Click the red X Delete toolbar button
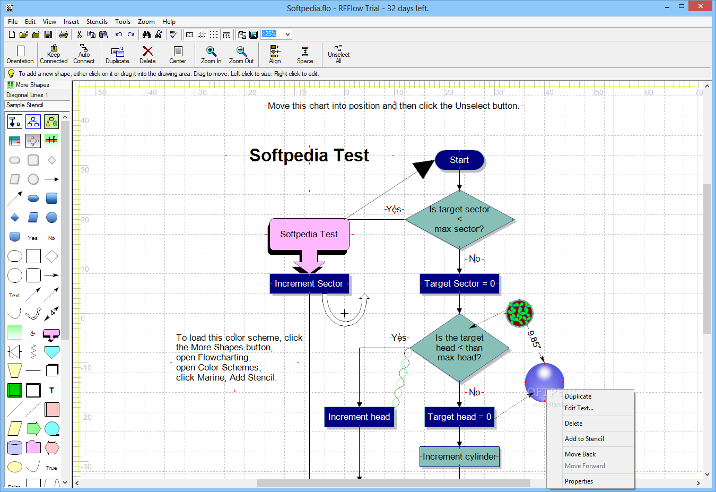The height and width of the screenshot is (492, 716). coord(147,55)
